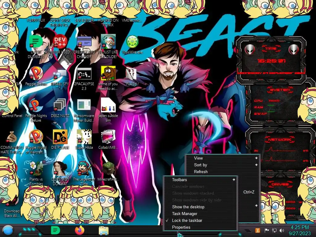Screen dimensions: 316x237
Task: Click the RAM usage meter line
Action: pyautogui.click(x=271, y=106)
